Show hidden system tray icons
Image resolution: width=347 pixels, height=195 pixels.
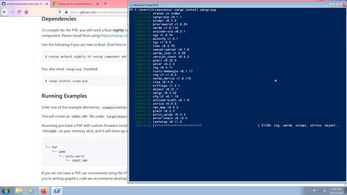pyautogui.click(x=309, y=191)
